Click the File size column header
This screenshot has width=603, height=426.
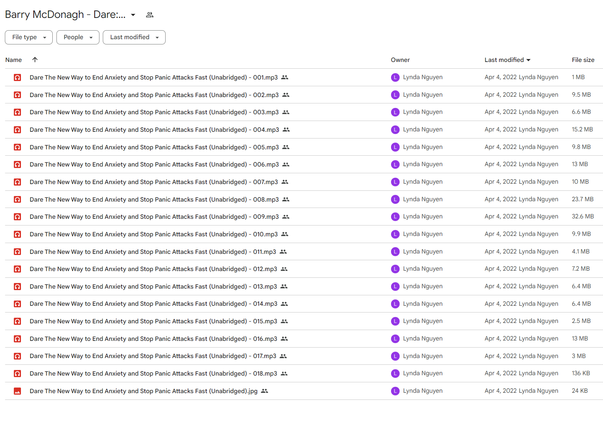[x=583, y=60]
